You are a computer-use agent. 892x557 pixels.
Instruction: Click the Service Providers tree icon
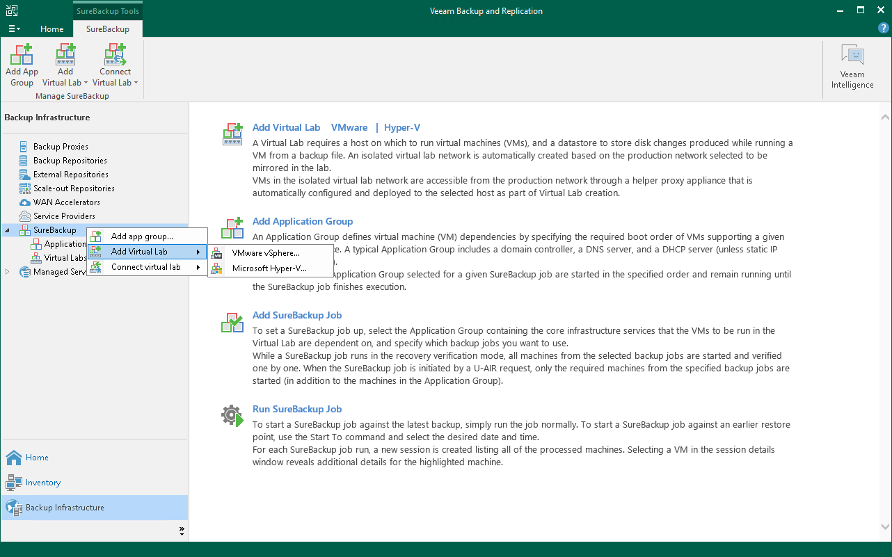click(x=25, y=216)
